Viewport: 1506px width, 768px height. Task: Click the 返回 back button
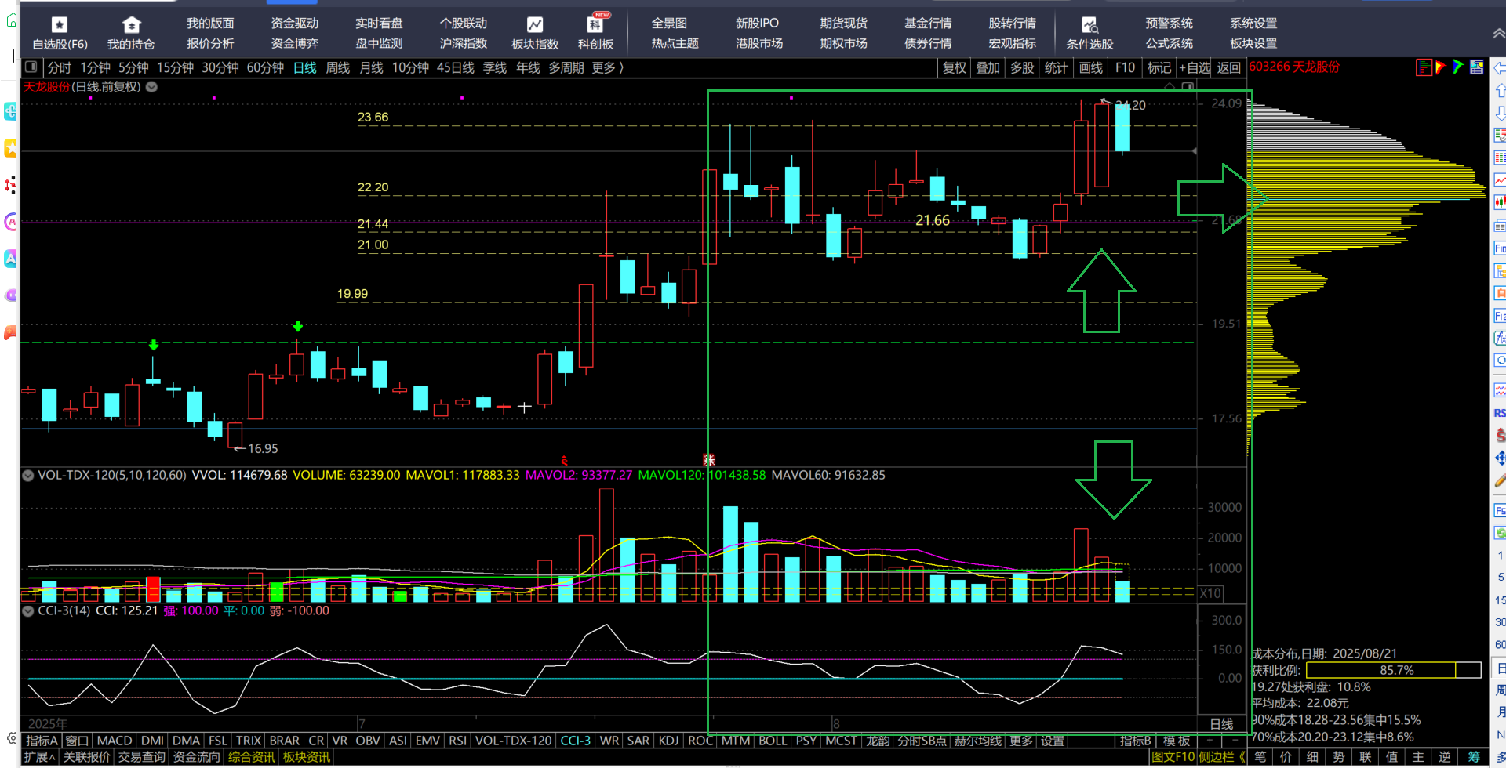[1229, 67]
